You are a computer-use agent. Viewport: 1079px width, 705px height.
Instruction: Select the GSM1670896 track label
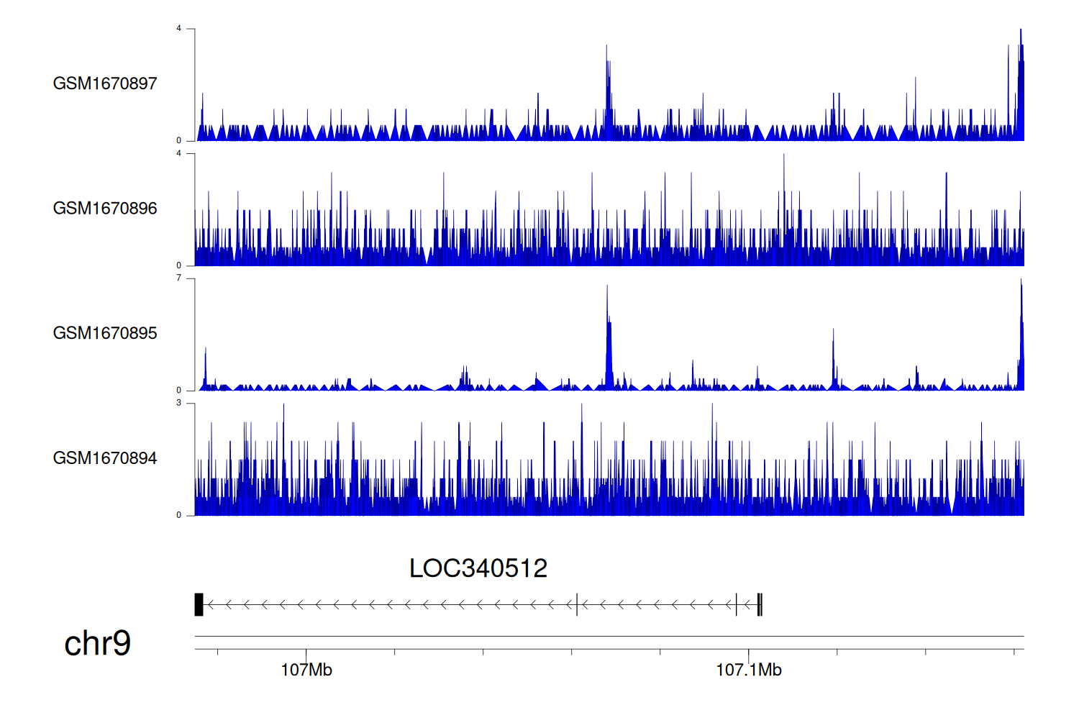tap(105, 209)
